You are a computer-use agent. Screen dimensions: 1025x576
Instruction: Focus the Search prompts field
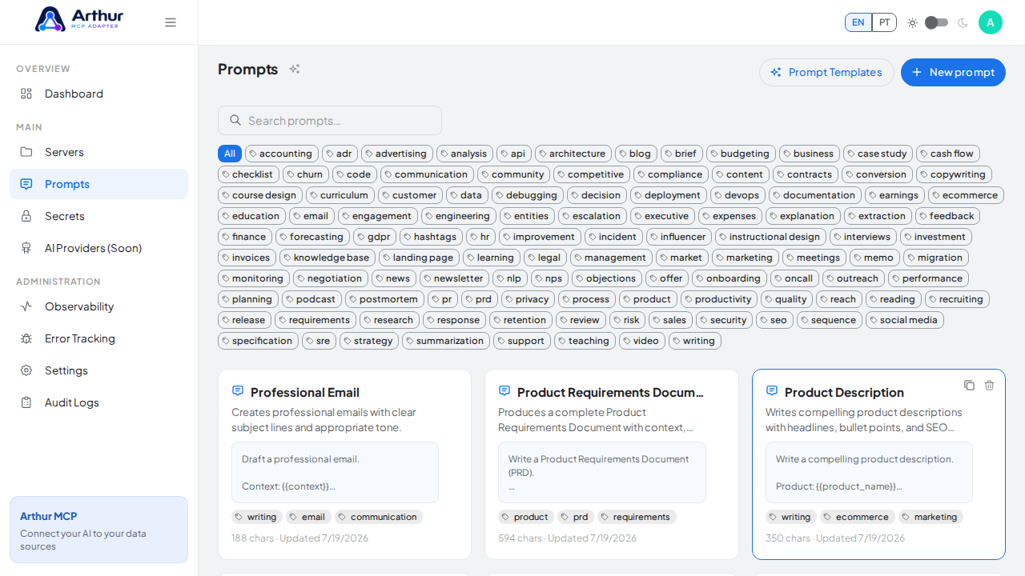[330, 120]
